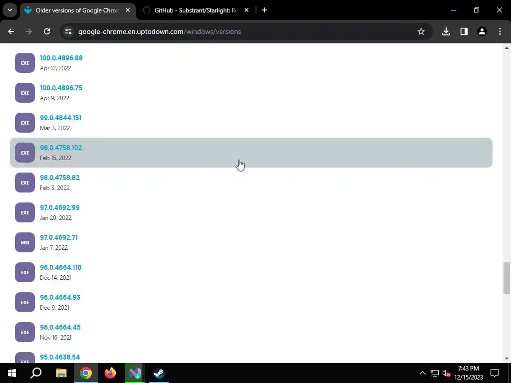Open version 96.0.4664.93 link

(x=60, y=298)
